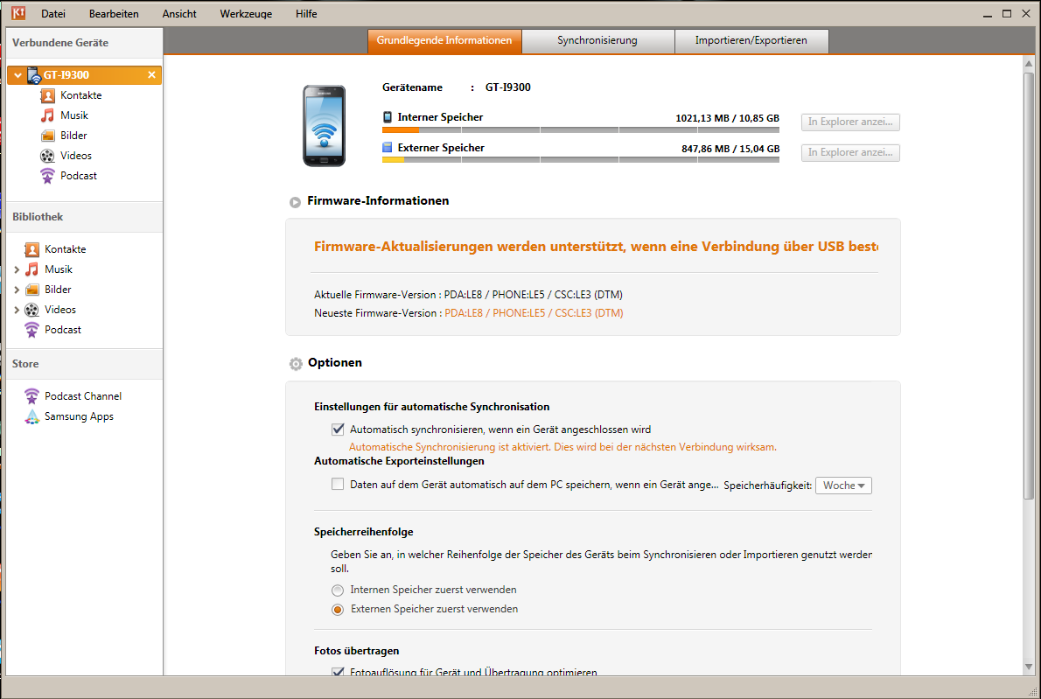Switch to Grundlegende Informationen tab

444,40
